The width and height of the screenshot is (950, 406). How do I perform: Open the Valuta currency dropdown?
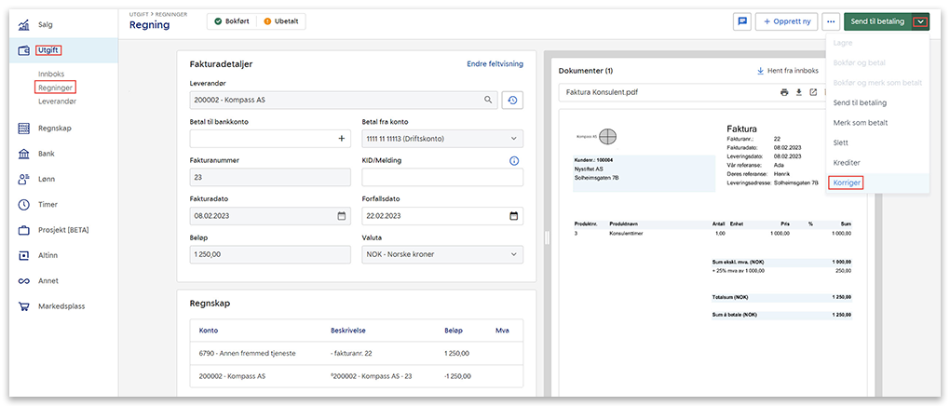[x=513, y=254]
